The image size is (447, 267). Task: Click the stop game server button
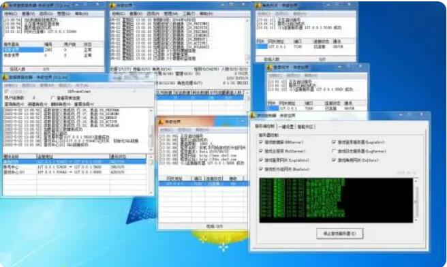point(339,234)
